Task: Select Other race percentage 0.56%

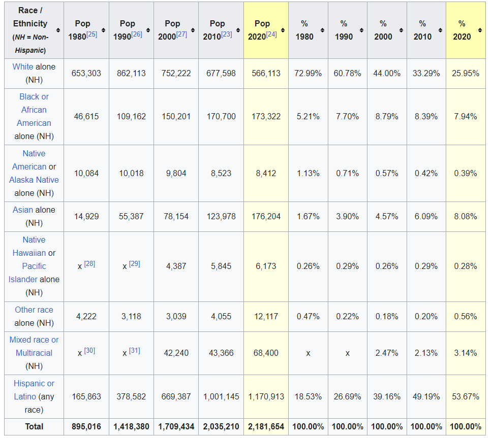Action: [466, 317]
